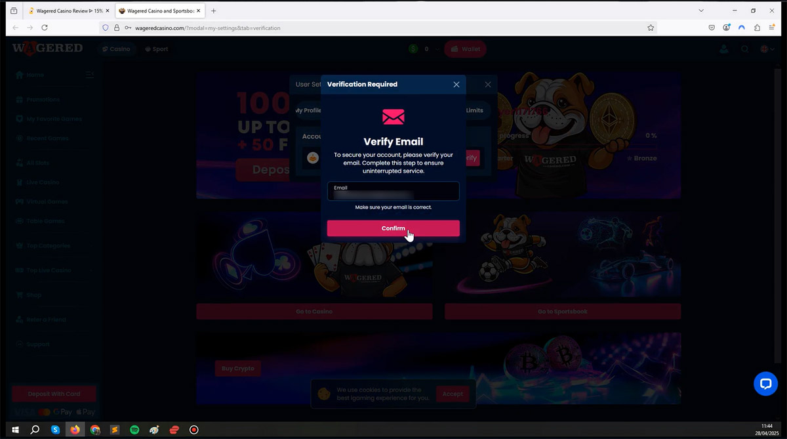This screenshot has height=439, width=787.
Task: Open the live chat support bubble
Action: coord(765,384)
